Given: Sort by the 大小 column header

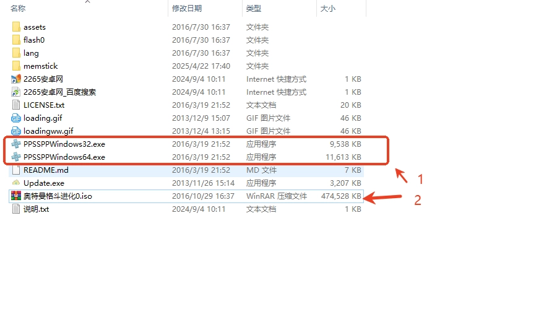Looking at the screenshot, I should pos(327,9).
